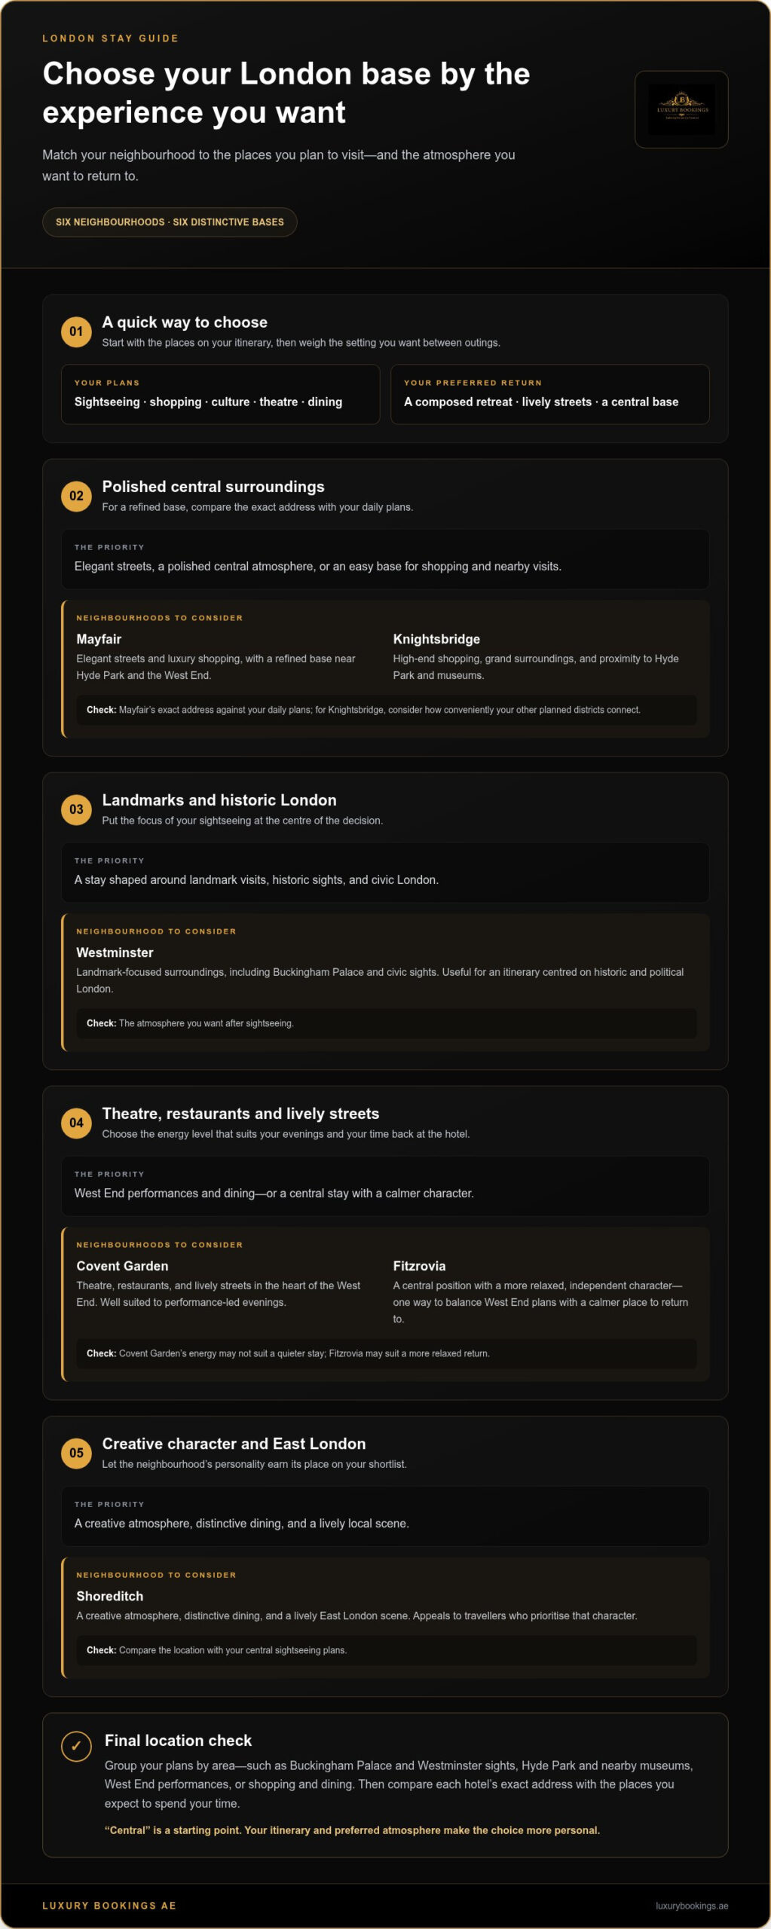Select the Covent Garden neighbourhood heading
Screen dimensions: 771x1929
pyautogui.click(x=122, y=1266)
